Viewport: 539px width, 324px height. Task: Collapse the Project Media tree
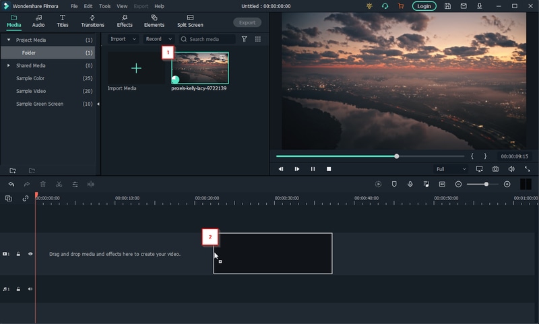9,40
